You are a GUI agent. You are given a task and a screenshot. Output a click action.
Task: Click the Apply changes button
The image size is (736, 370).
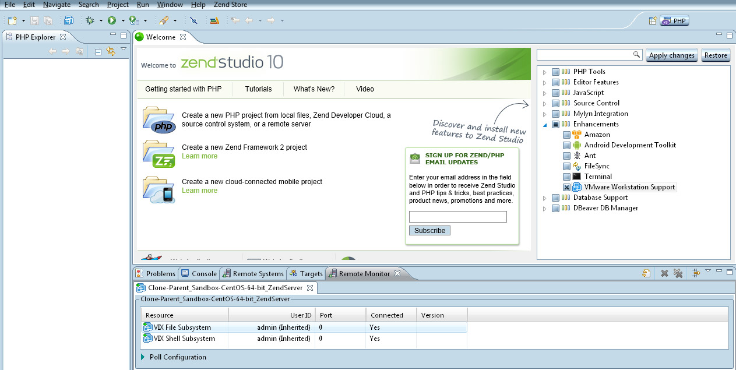(672, 55)
